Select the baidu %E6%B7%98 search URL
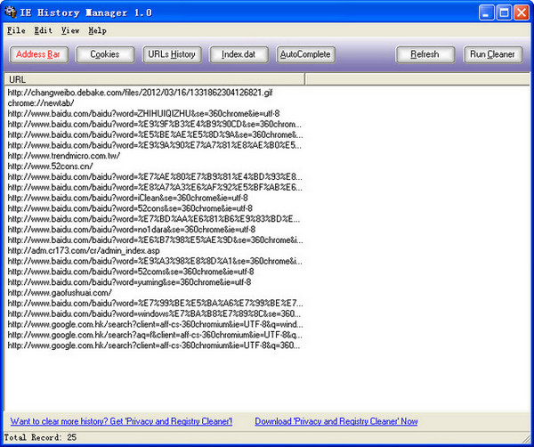This screenshot has width=534, height=447. (155, 240)
